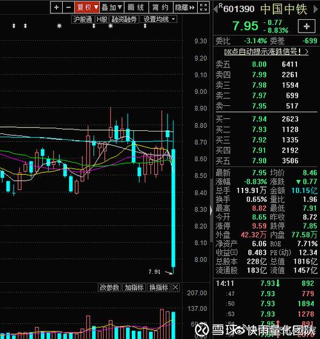
Task: Click 总手 value 119.91万
Action: [x=252, y=190]
